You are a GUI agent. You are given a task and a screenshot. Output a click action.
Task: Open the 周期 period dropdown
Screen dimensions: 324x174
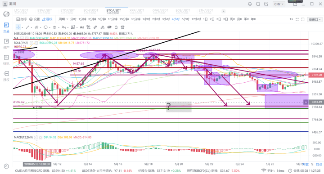[63, 19]
